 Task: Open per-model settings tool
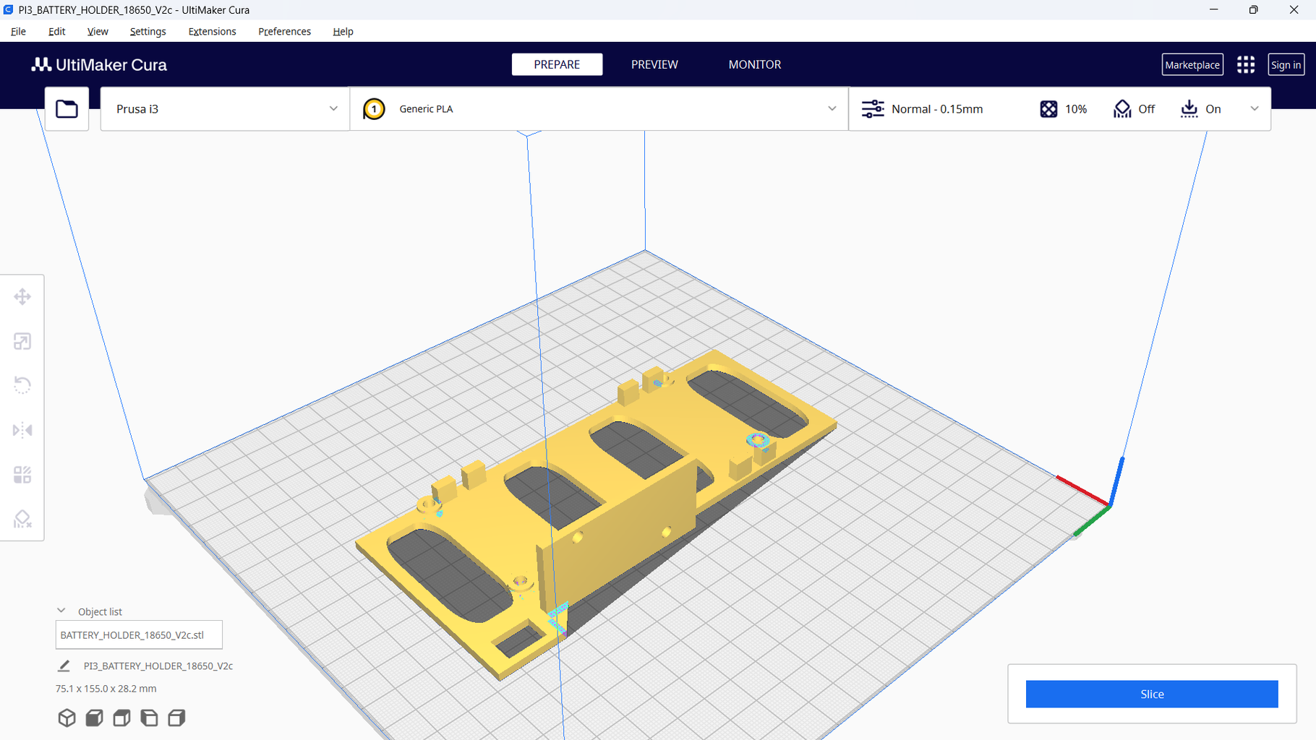click(22, 475)
